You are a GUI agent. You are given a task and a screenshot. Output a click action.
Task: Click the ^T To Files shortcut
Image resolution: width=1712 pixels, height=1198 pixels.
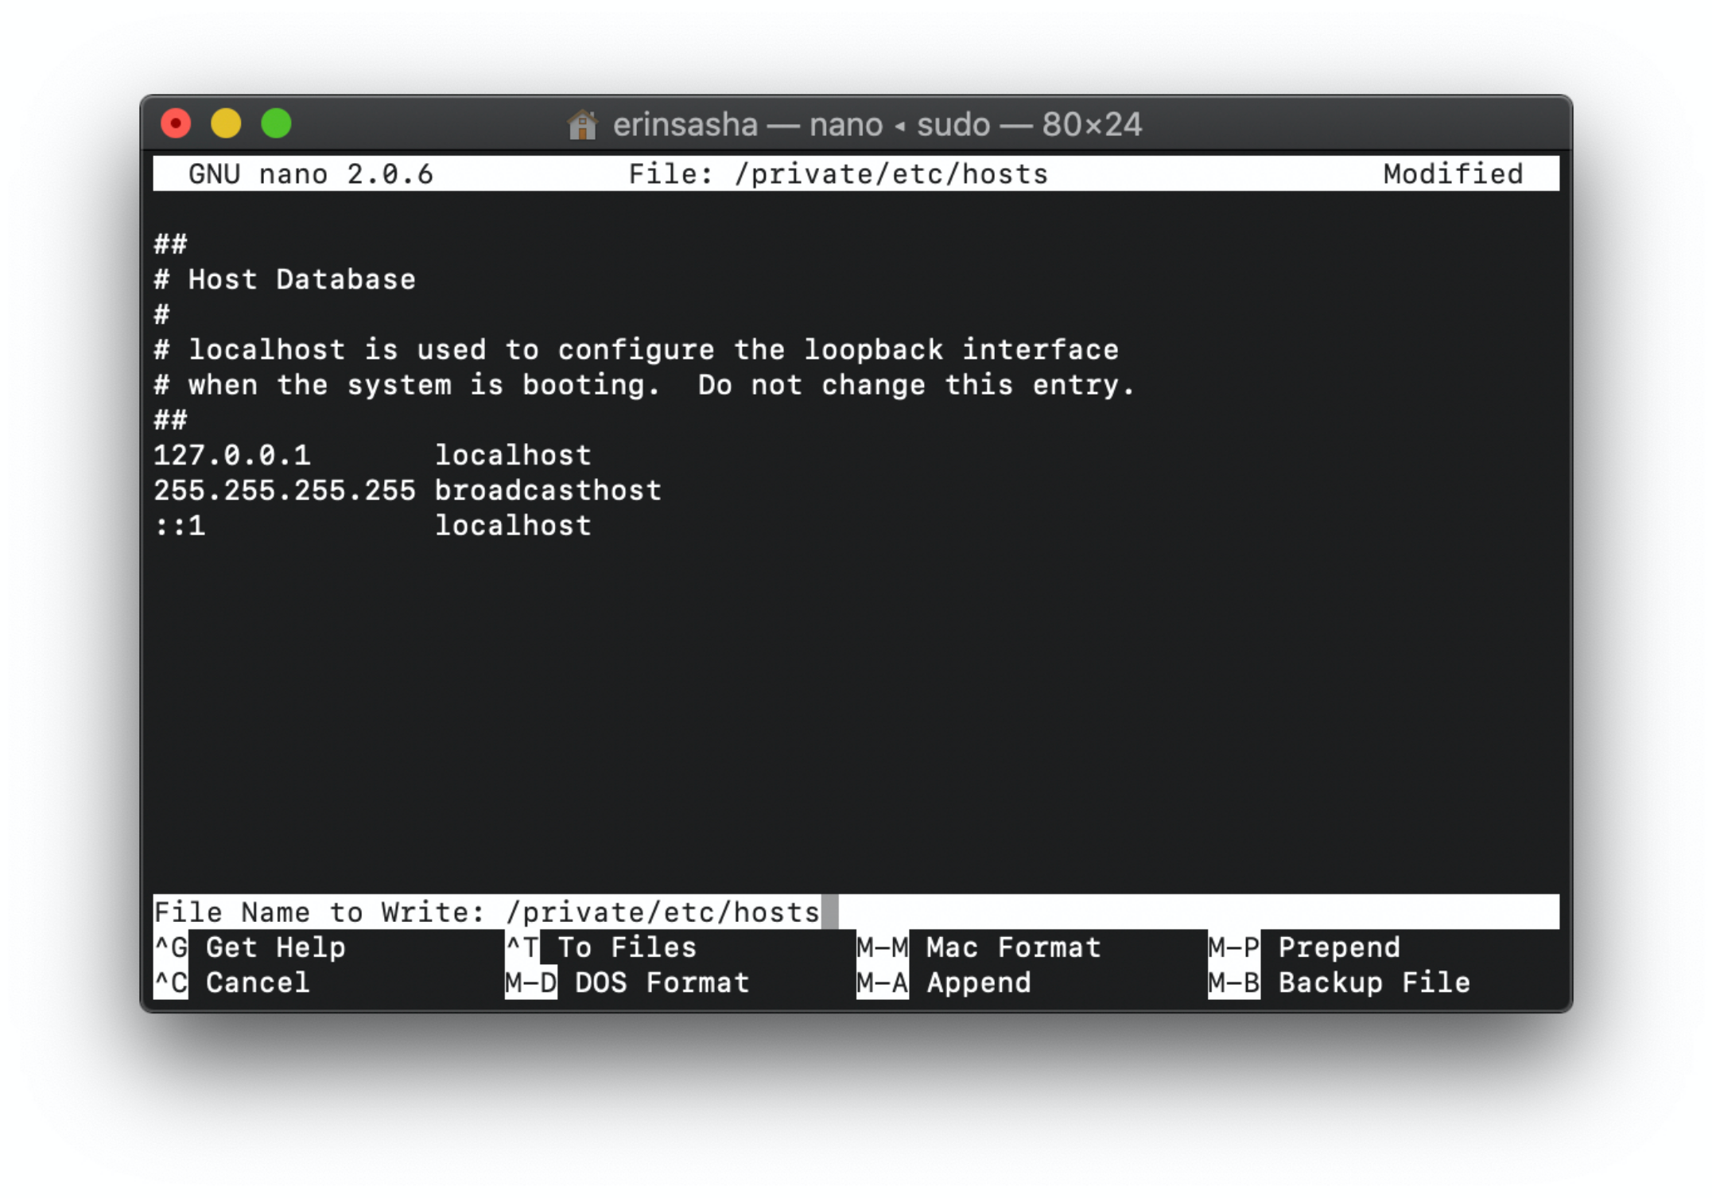click(x=602, y=947)
